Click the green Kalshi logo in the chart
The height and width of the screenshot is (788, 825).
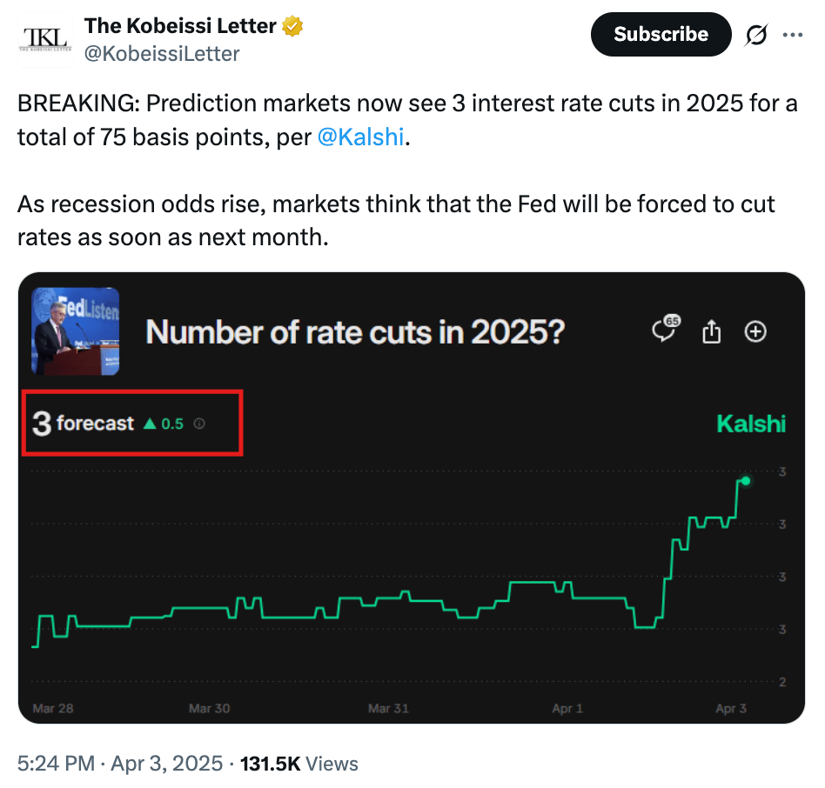pyautogui.click(x=750, y=424)
